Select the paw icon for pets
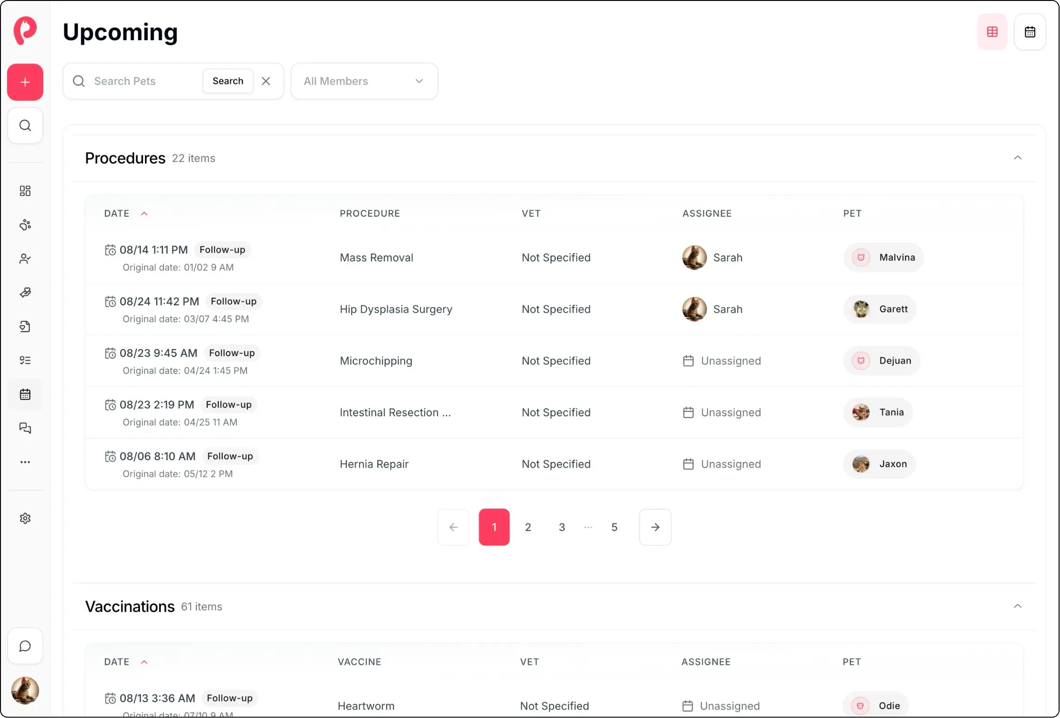This screenshot has width=1060, height=718. point(25,225)
